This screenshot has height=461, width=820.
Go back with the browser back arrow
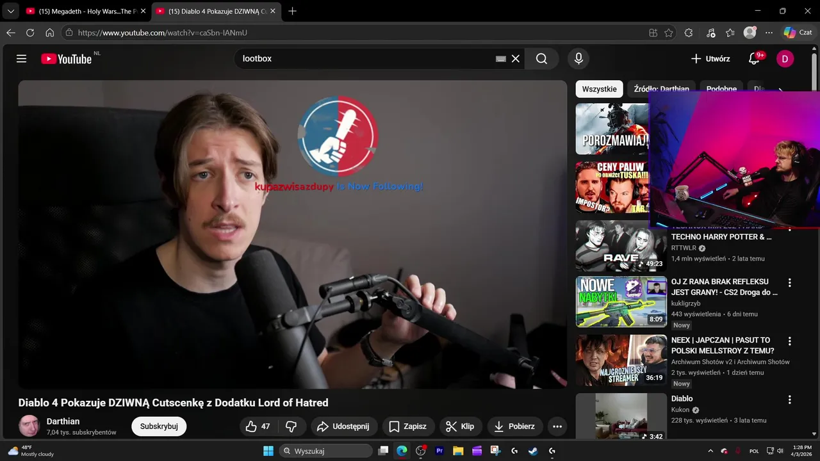pos(11,33)
